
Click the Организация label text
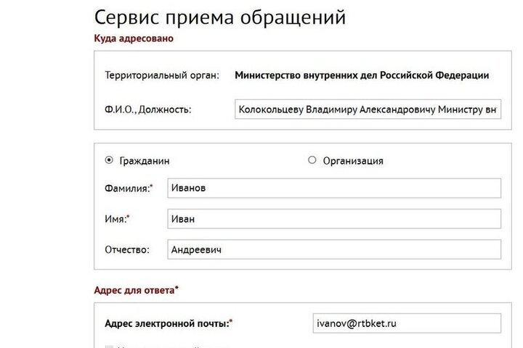353,161
